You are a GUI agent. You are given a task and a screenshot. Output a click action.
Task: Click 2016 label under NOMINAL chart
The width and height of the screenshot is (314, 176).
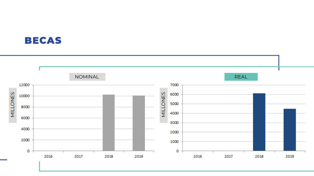(48, 156)
